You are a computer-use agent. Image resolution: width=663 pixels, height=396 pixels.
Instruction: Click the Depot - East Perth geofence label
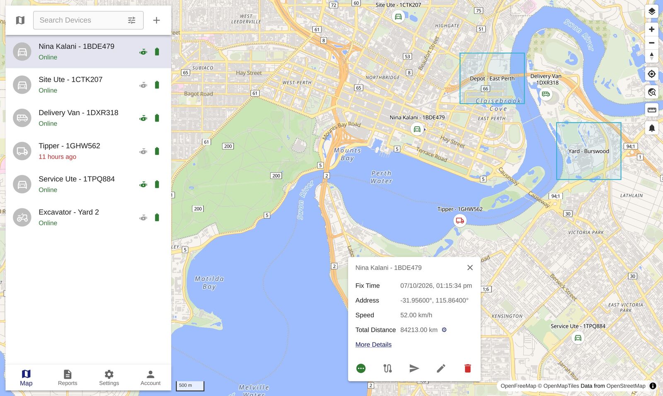click(492, 78)
